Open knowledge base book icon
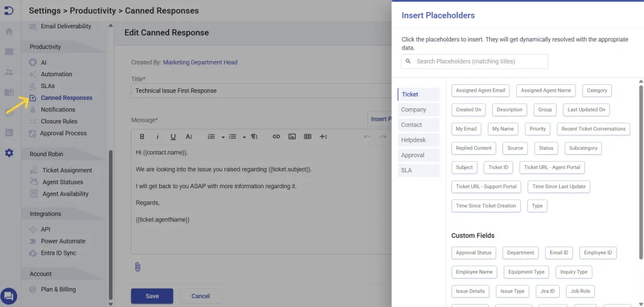The height and width of the screenshot is (307, 644). [9, 92]
